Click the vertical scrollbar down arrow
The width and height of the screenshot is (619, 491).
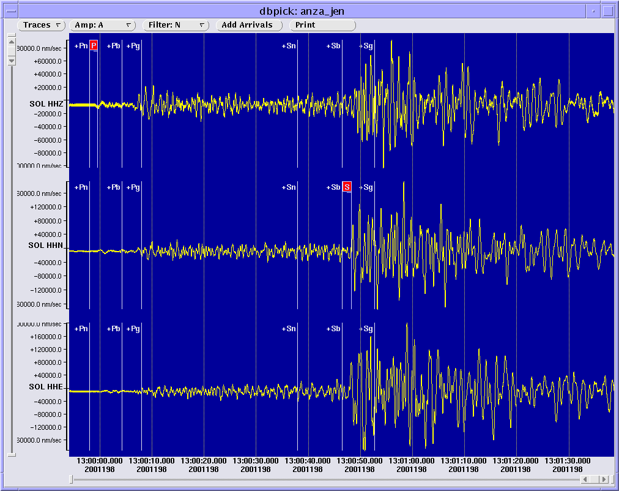[x=12, y=61]
